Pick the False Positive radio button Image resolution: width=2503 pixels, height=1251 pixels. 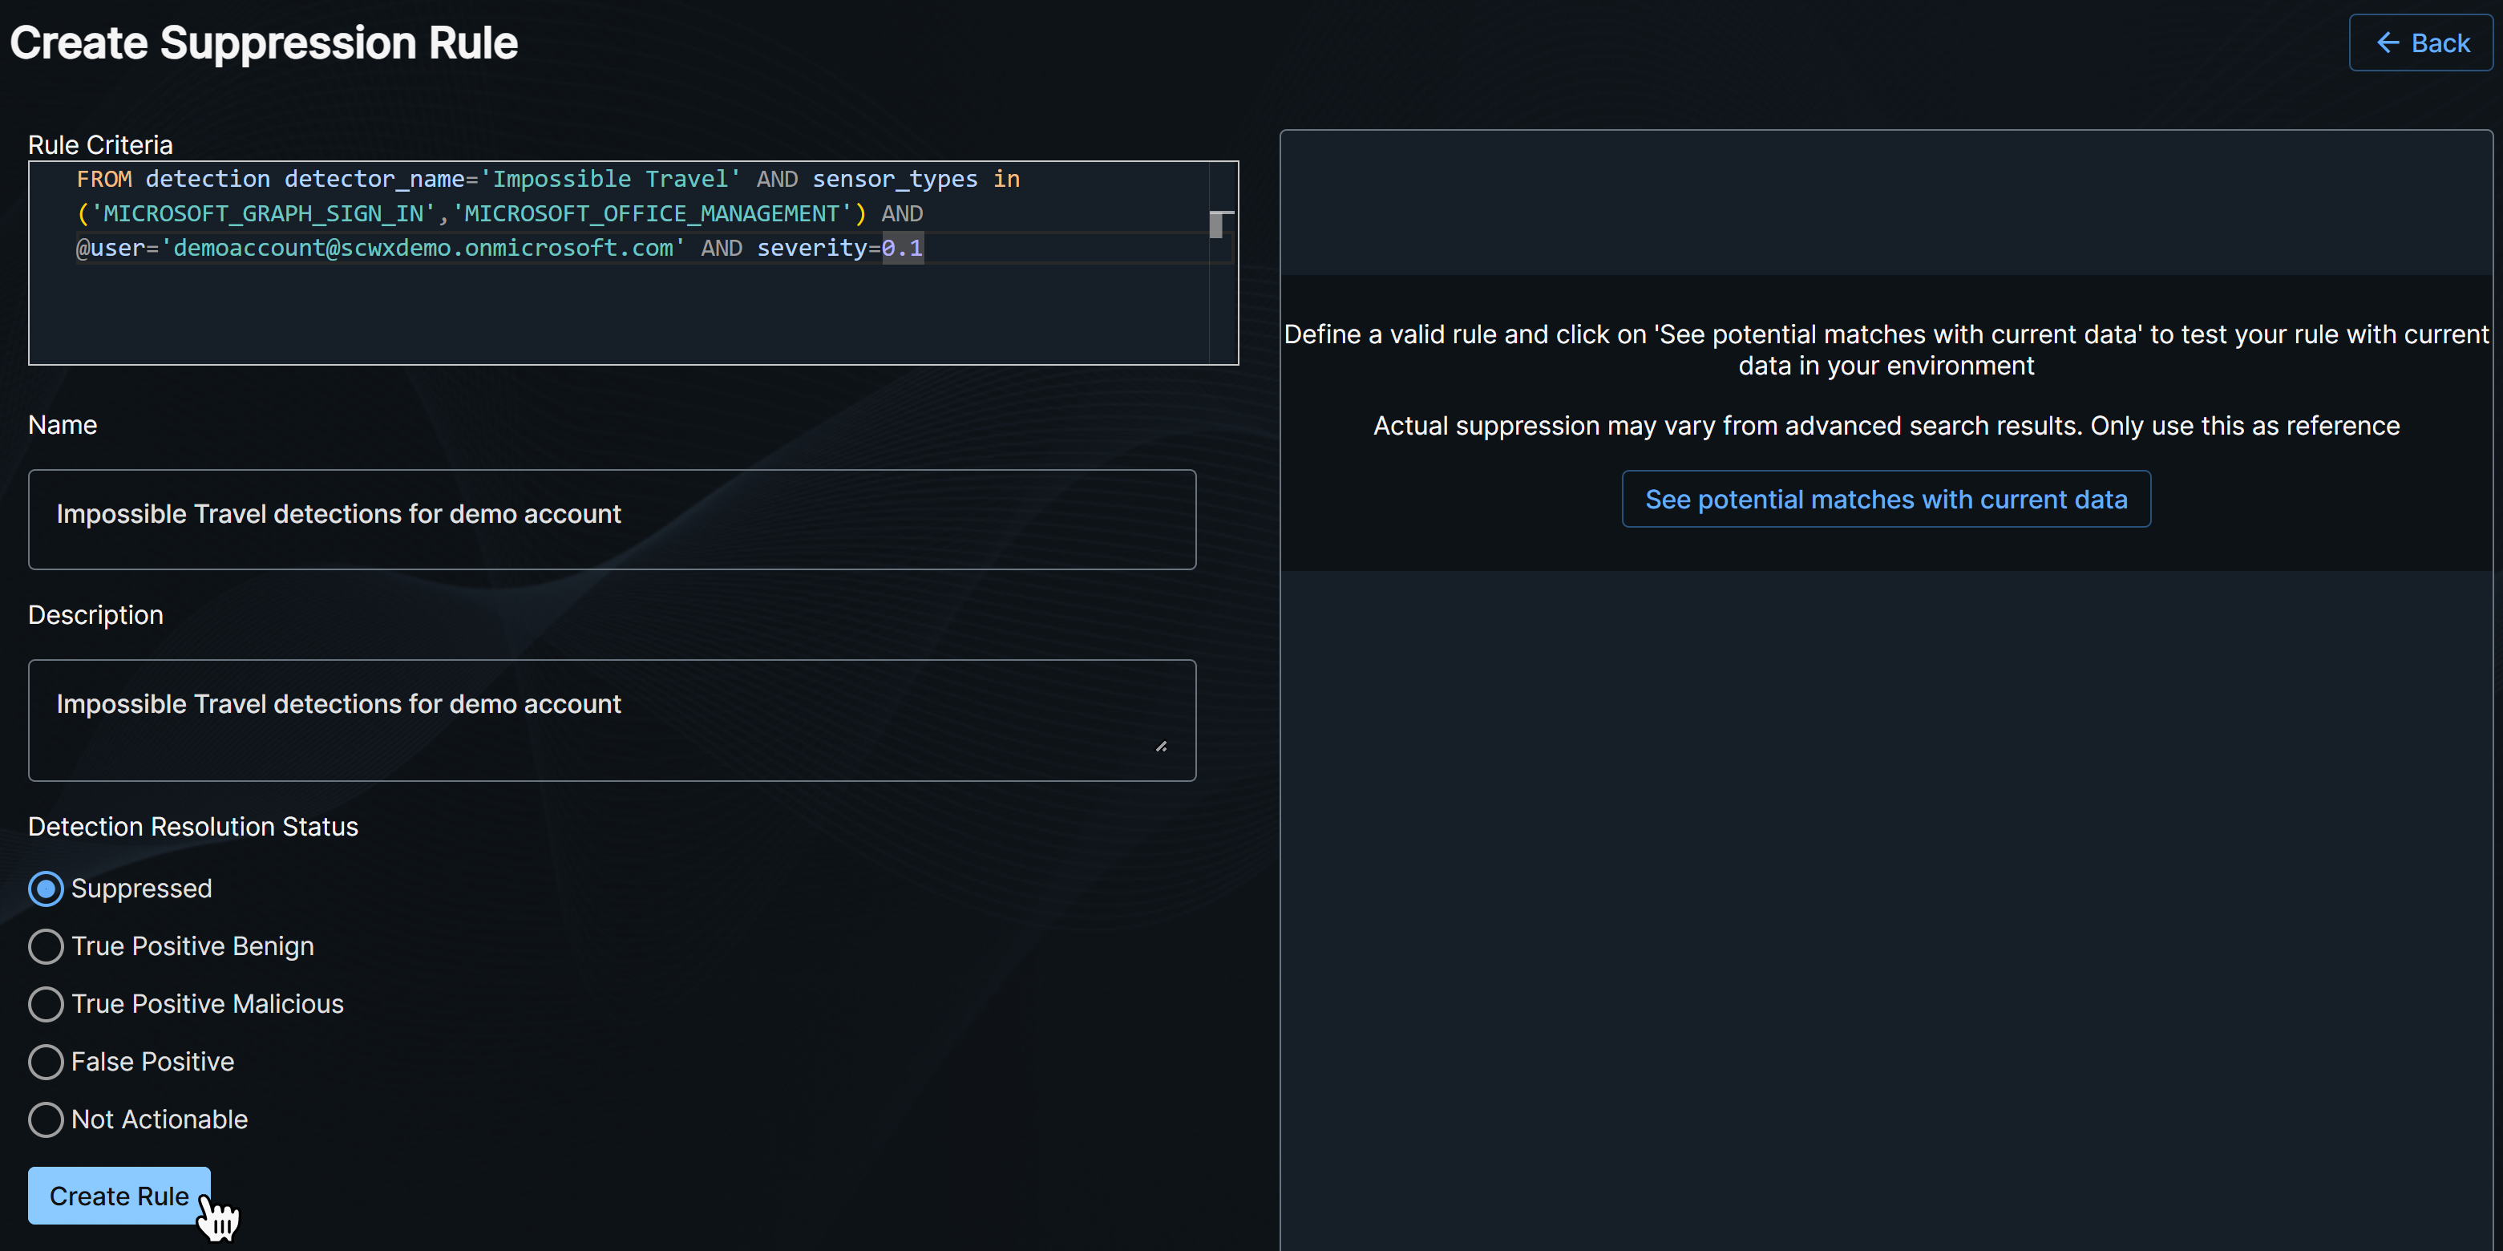click(x=46, y=1062)
